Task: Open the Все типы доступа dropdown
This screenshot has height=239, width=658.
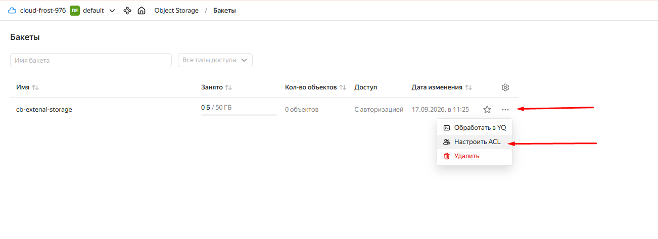Action: 215,60
